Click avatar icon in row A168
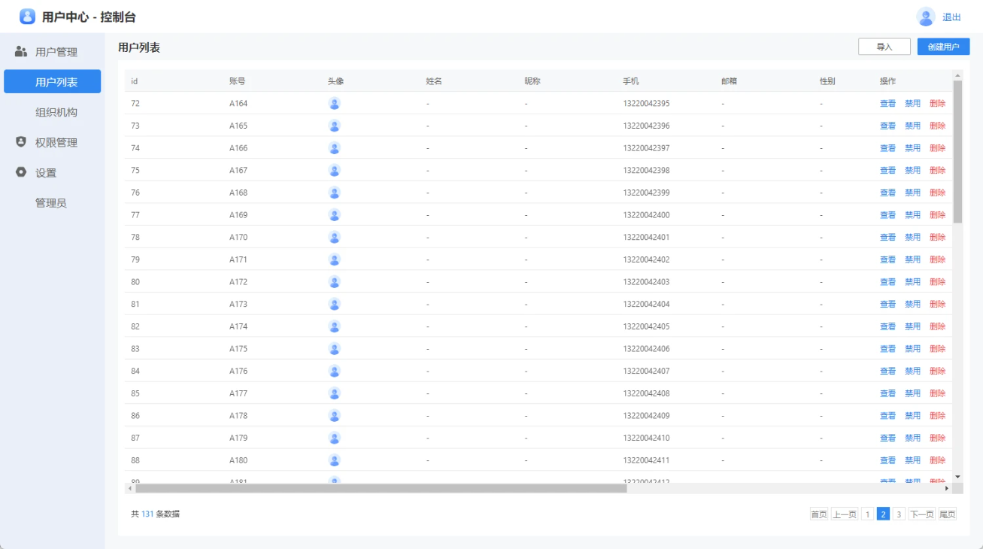Viewport: 983px width, 549px height. click(x=335, y=193)
